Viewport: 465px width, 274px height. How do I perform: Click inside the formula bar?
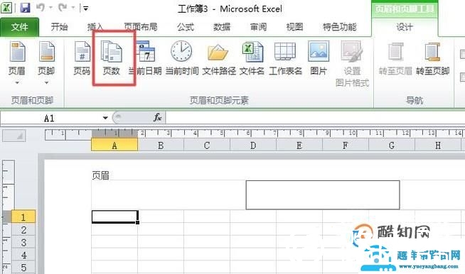click(x=315, y=118)
